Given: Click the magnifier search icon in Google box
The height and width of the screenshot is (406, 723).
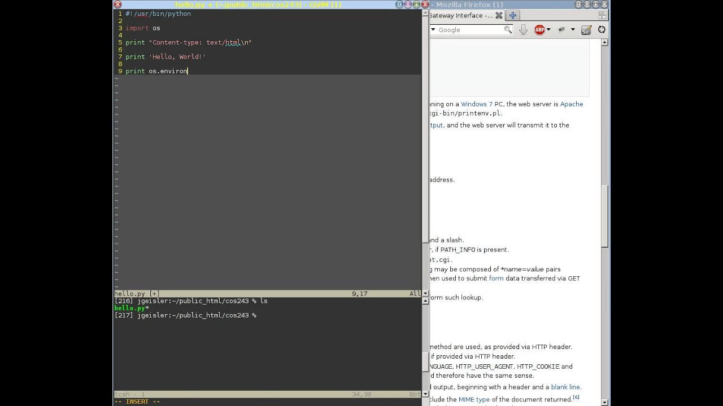Looking at the screenshot, I should 508,30.
